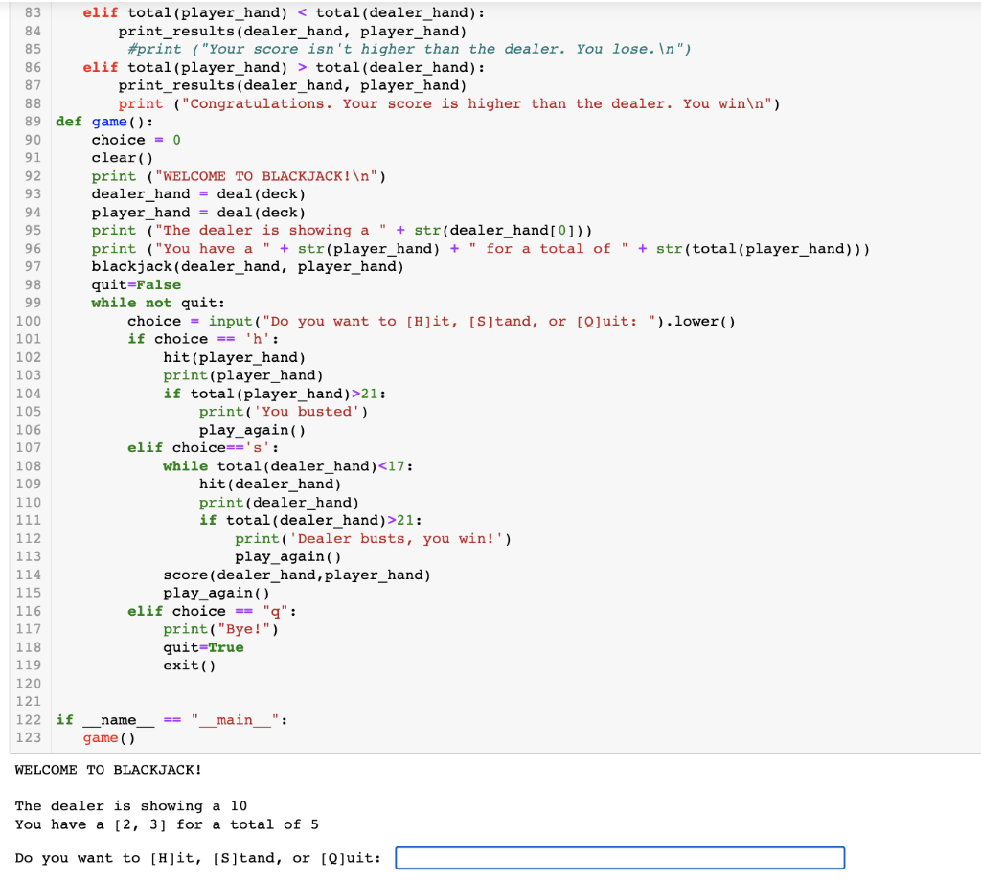Click on 'def game():' definition line
Viewport: 981px width, 880px height.
[104, 122]
